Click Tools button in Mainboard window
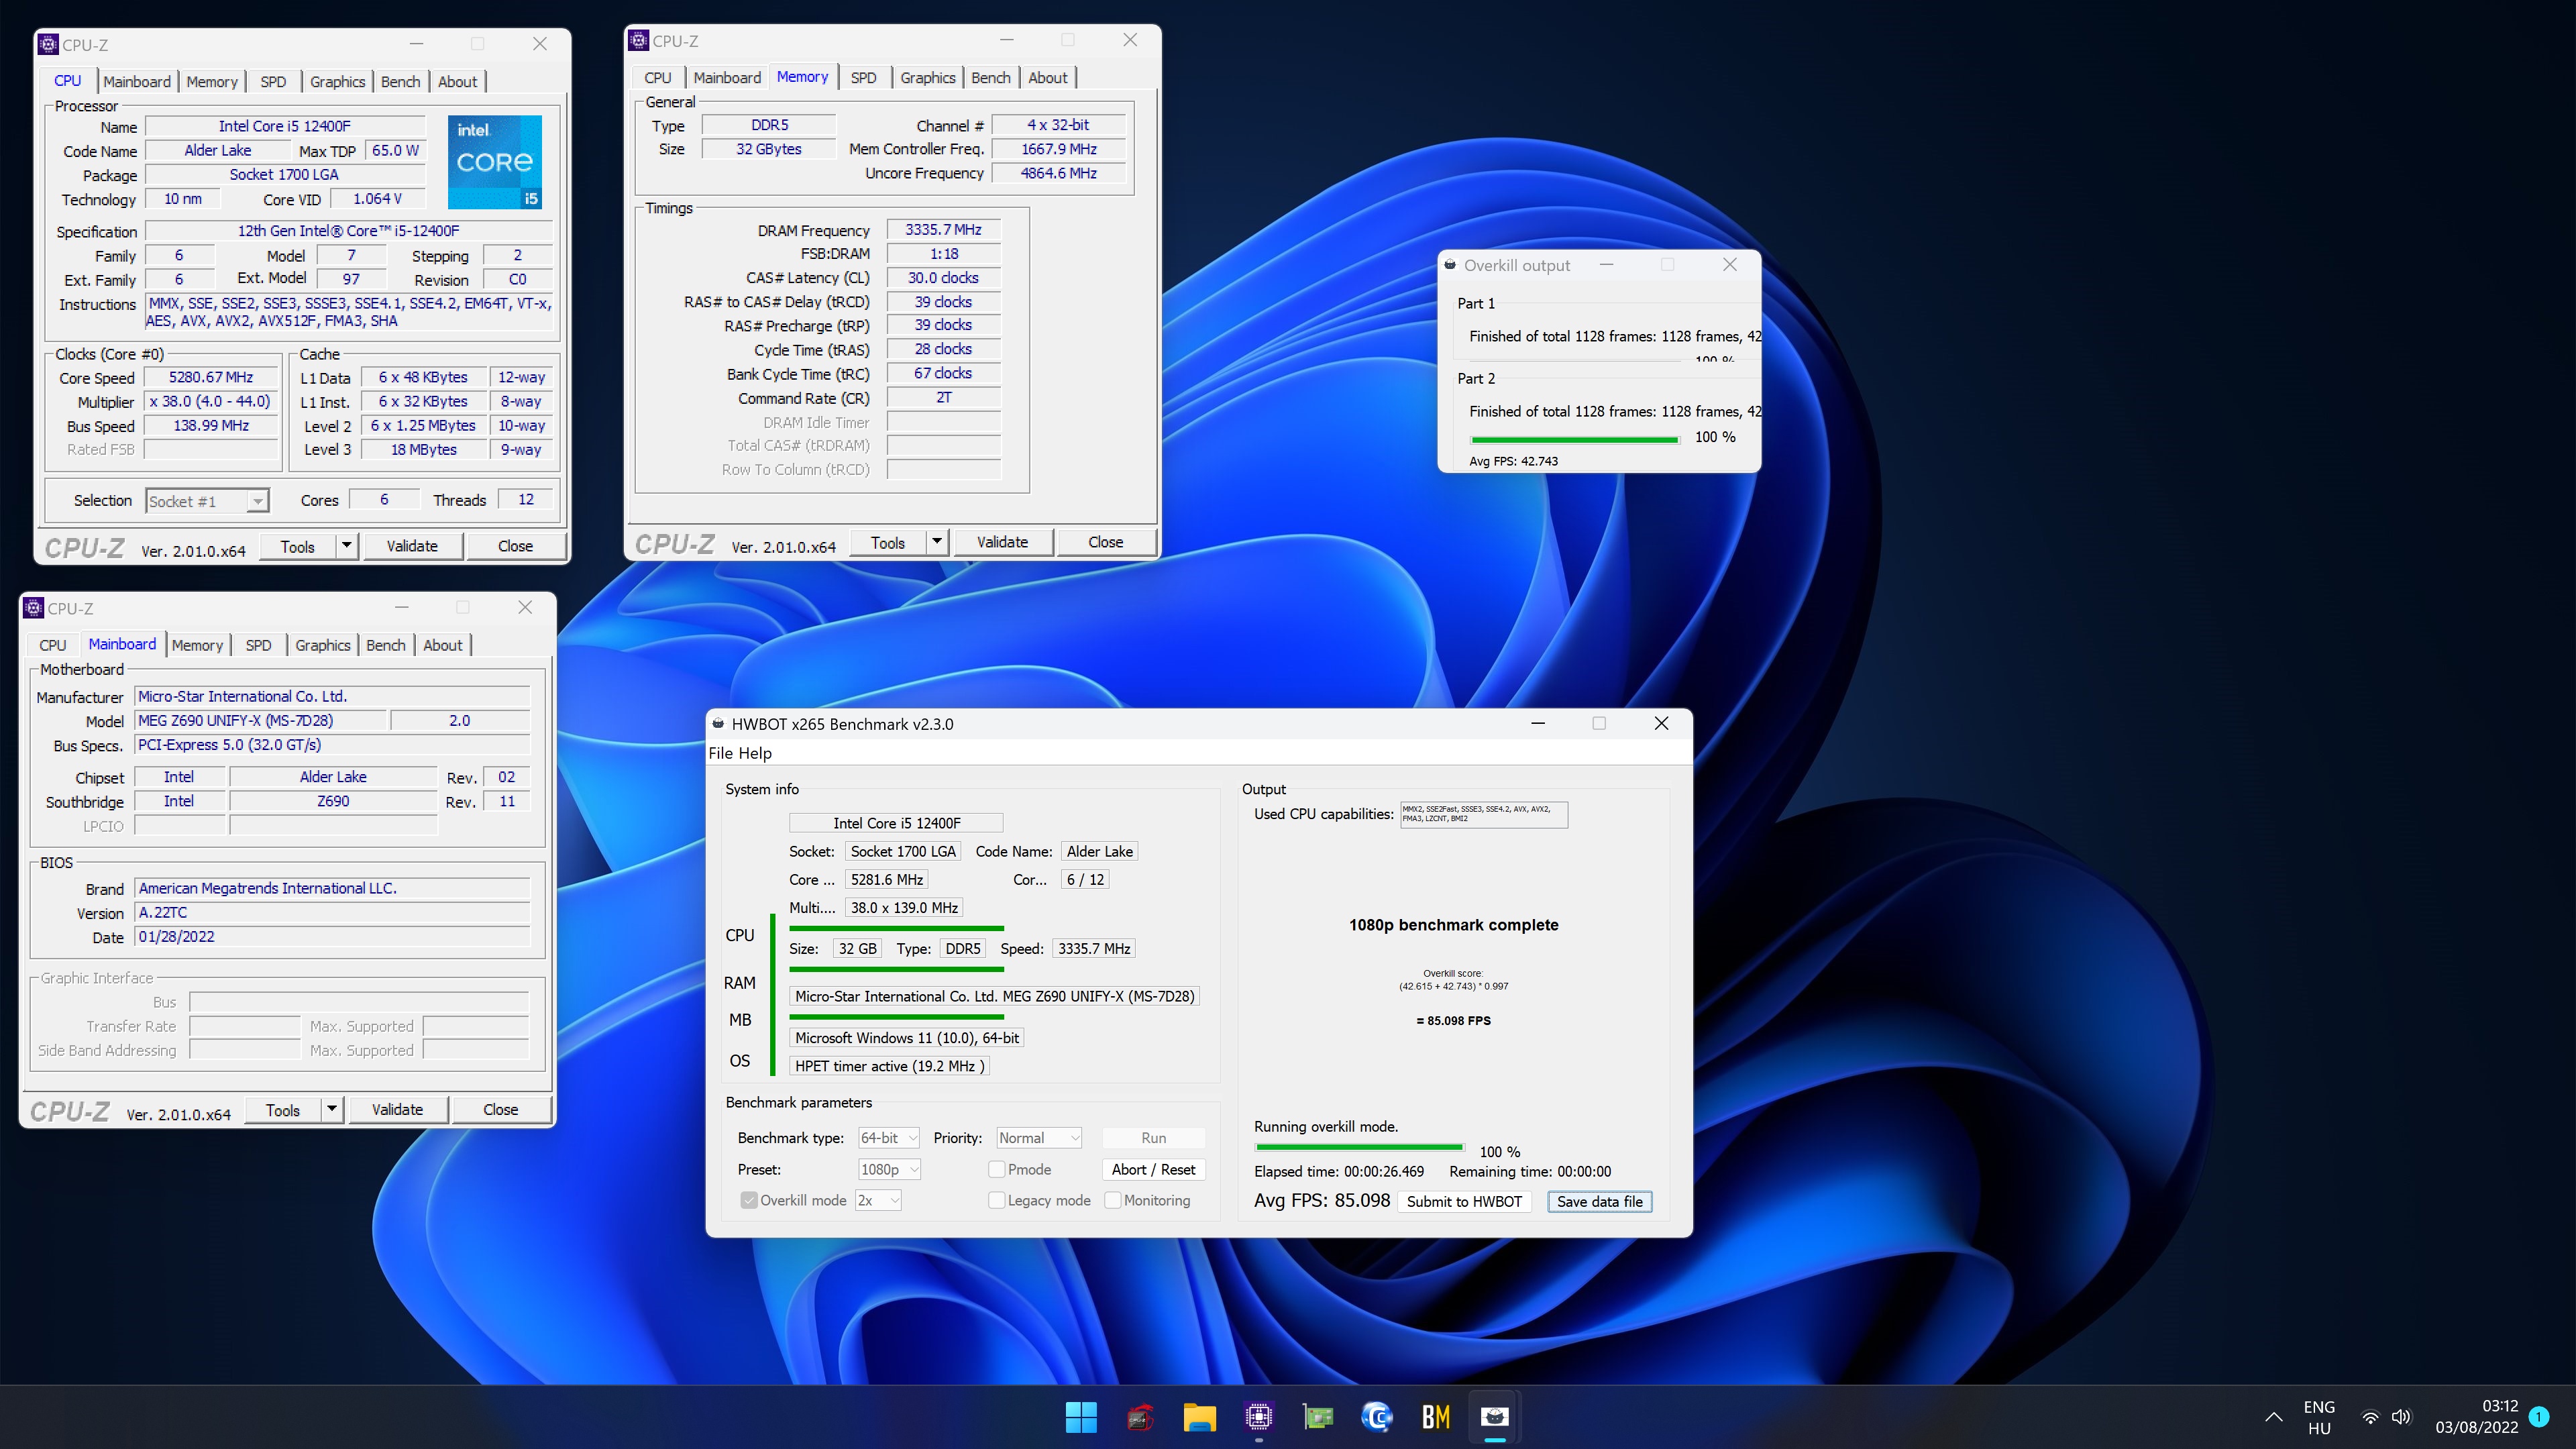Image resolution: width=2576 pixels, height=1449 pixels. tap(282, 1109)
